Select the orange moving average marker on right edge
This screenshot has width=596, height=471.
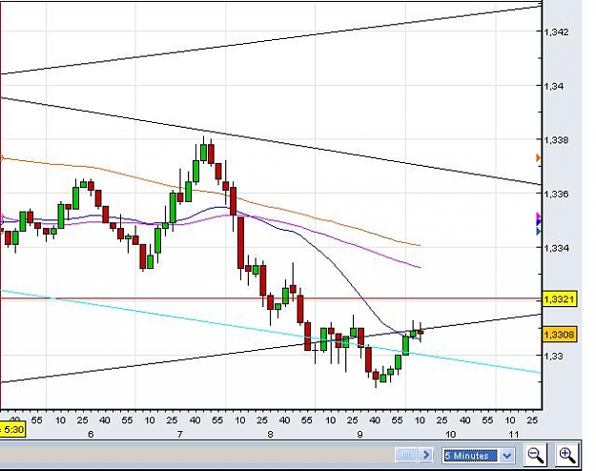pos(538,157)
